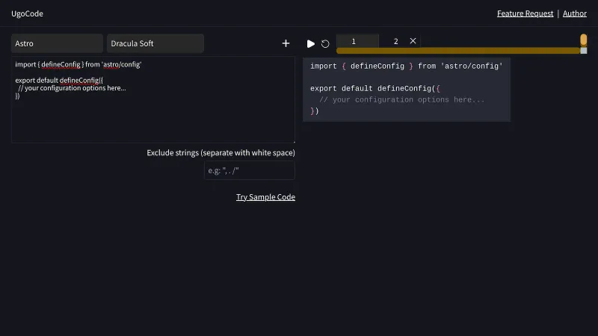598x336 pixels.
Task: Place cursor on the import line in editor
Action: [x=78, y=65]
